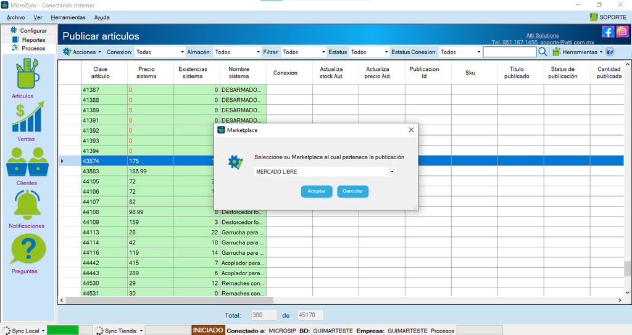Viewport: 632px width, 335px height.
Task: Click the blue help icon in toolbar
Action: 610,52
